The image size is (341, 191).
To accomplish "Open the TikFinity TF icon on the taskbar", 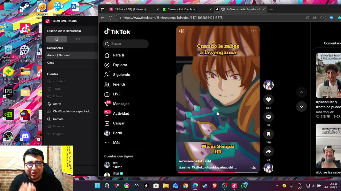I will (x=117, y=186).
